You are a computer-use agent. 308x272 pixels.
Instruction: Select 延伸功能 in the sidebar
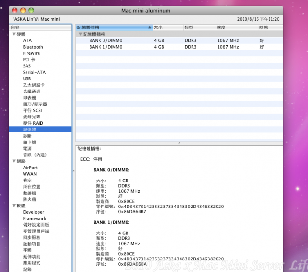(31, 256)
